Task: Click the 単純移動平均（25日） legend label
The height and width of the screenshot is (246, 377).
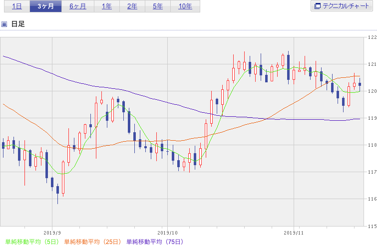Action: [92, 242]
